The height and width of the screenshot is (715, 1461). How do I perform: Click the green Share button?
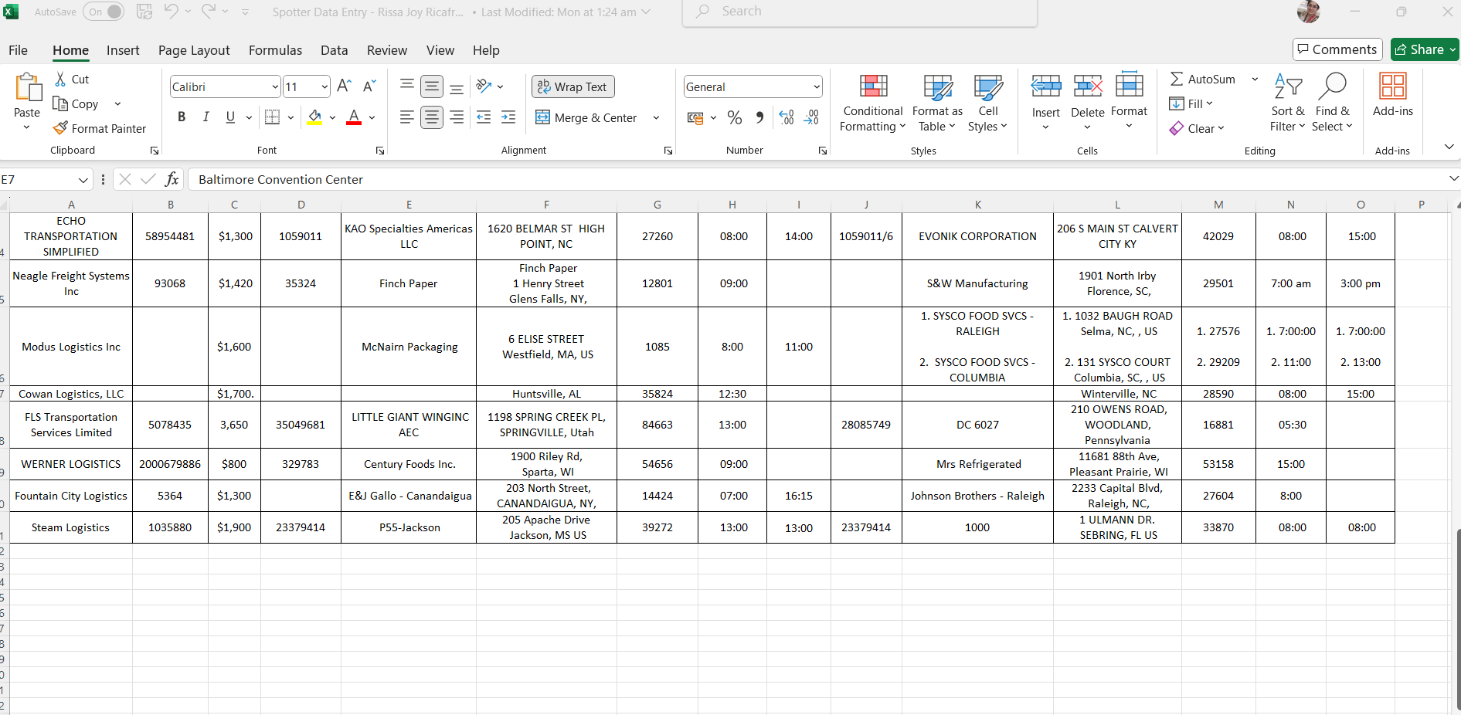pos(1425,49)
